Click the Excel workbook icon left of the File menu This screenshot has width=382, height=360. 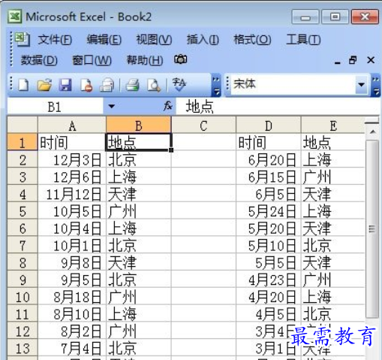(23, 39)
